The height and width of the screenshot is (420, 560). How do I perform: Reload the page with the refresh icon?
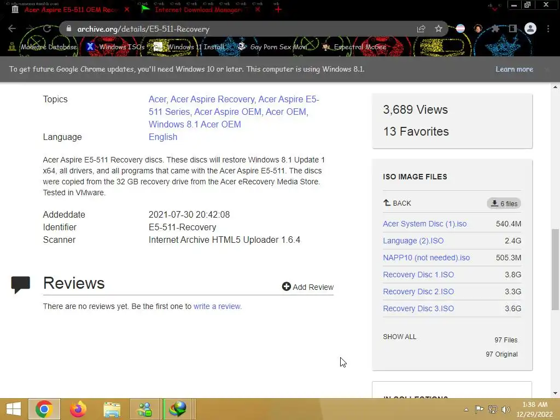pos(47,28)
